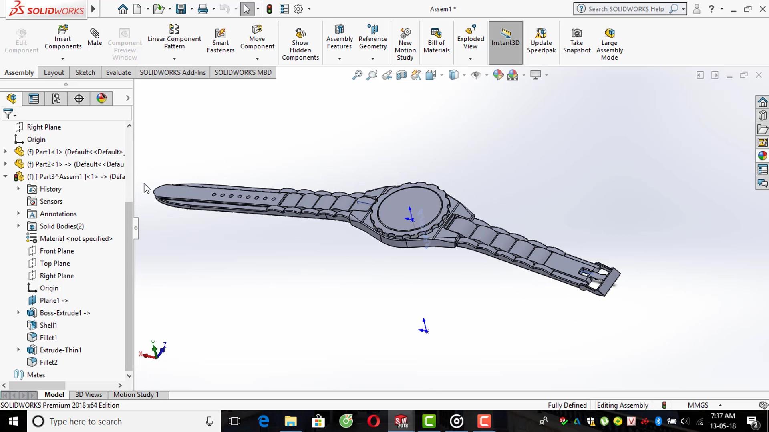Open the Motion Study 1 tab

pos(136,395)
